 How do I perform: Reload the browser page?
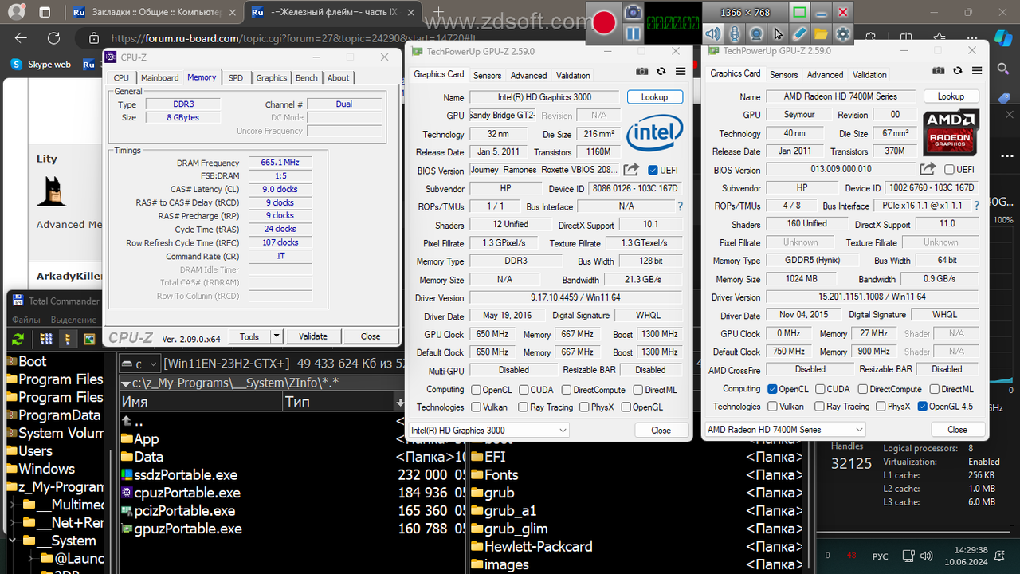tap(53, 38)
